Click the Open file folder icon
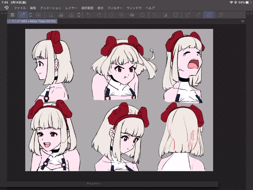The width and height of the screenshot is (253, 190). [61, 15]
